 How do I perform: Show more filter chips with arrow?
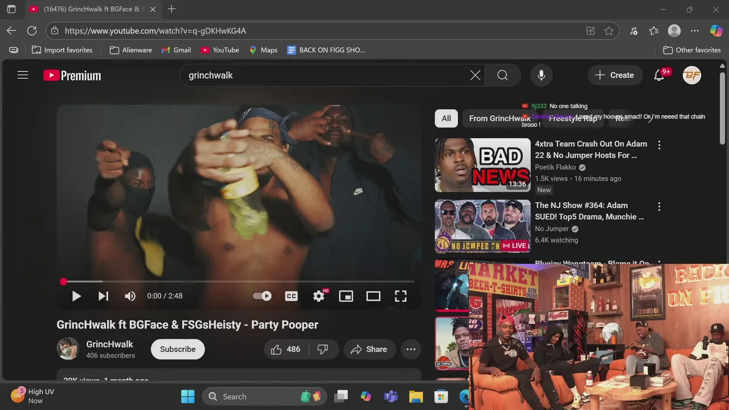(650, 118)
